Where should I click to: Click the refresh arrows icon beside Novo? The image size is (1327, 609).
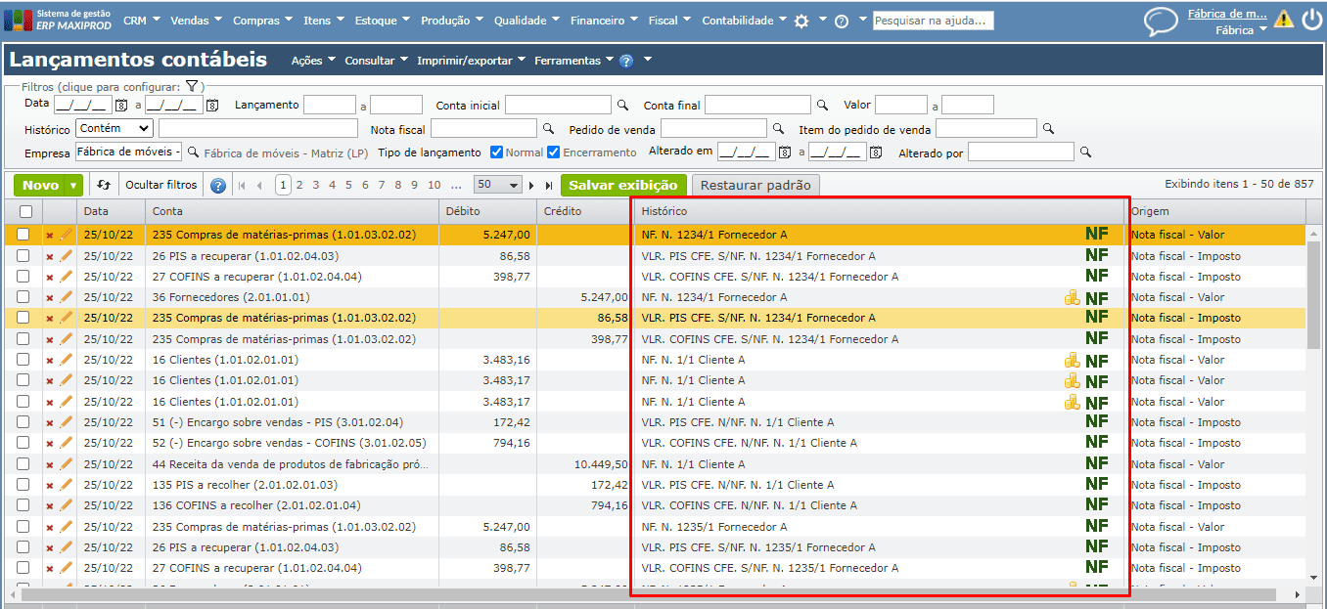(104, 185)
